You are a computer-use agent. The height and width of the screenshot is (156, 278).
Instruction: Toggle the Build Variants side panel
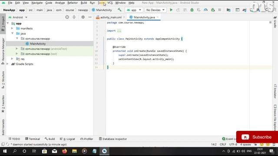coord(3,127)
